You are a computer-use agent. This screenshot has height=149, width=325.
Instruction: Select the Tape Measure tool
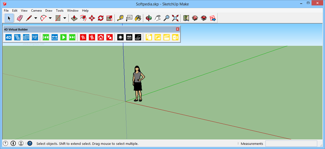[120, 18]
